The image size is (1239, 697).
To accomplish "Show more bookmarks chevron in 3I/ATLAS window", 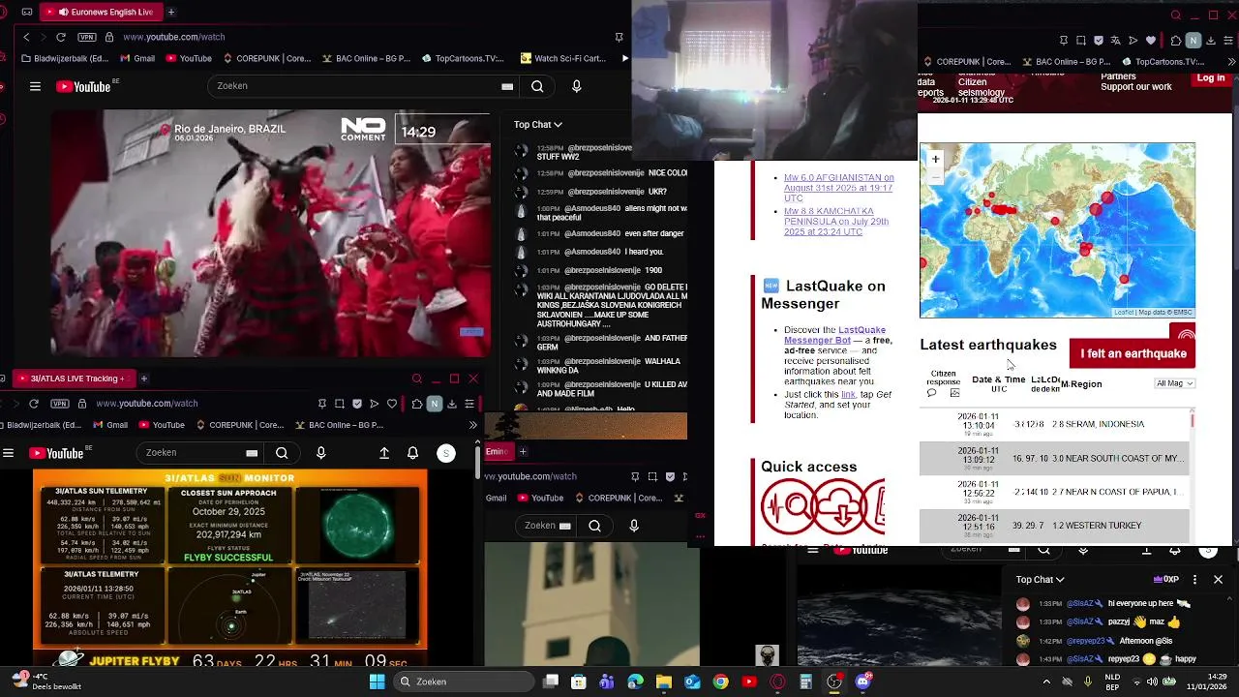I will tap(472, 425).
